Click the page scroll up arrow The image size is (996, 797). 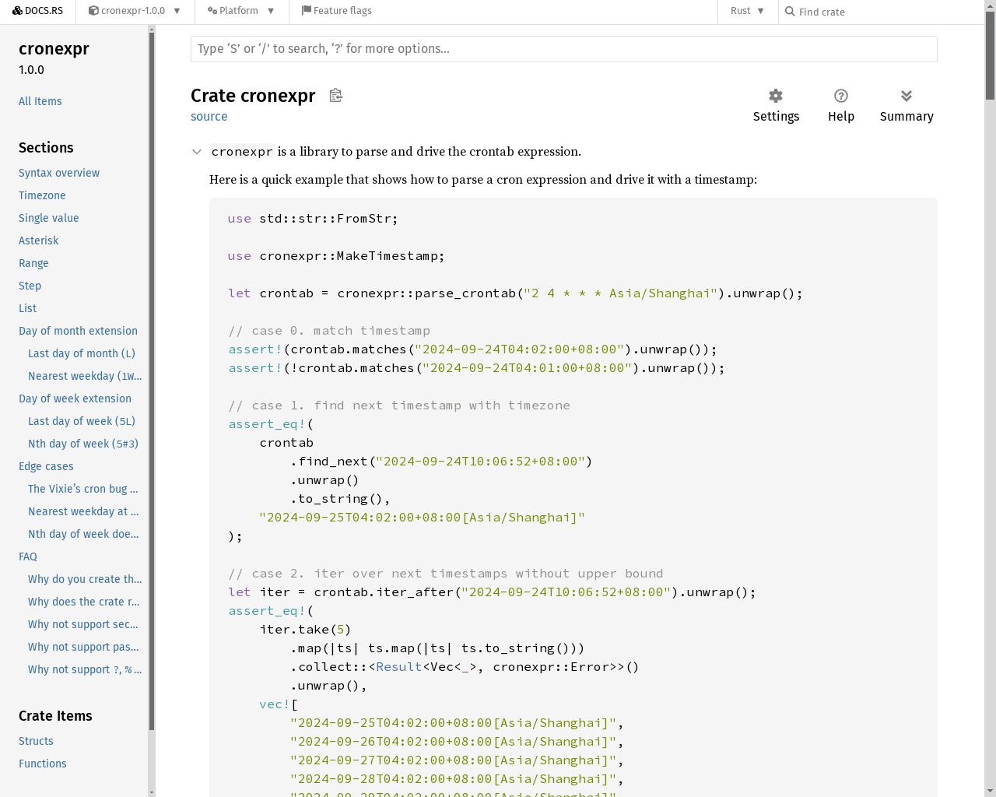coord(990,5)
